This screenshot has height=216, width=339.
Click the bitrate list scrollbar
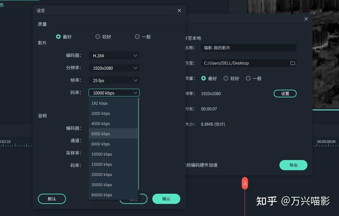click(139, 144)
